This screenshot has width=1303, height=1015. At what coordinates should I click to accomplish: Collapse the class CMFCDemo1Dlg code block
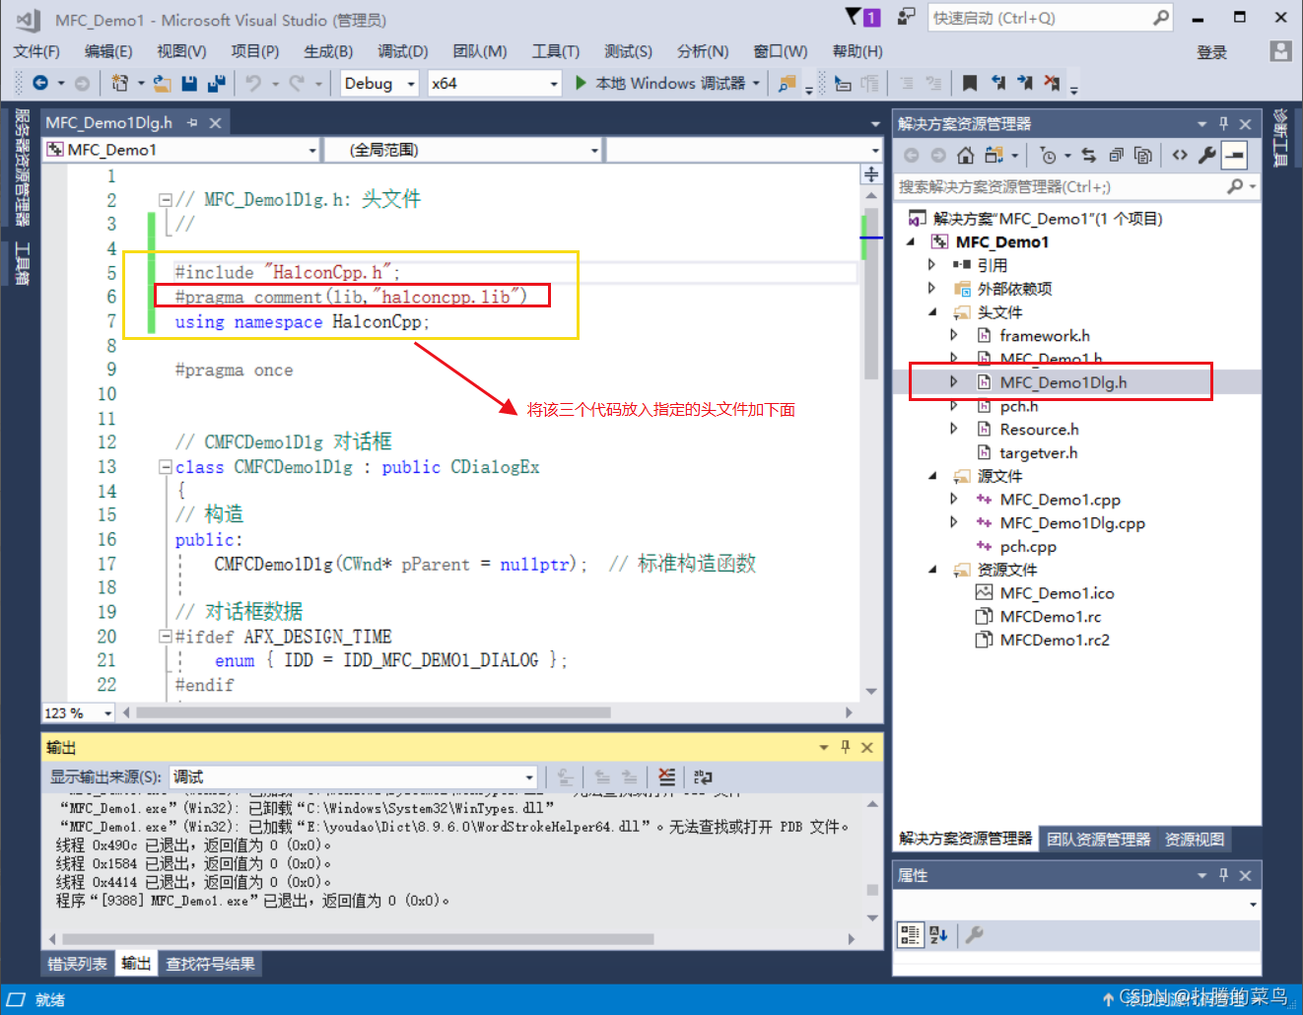point(166,467)
